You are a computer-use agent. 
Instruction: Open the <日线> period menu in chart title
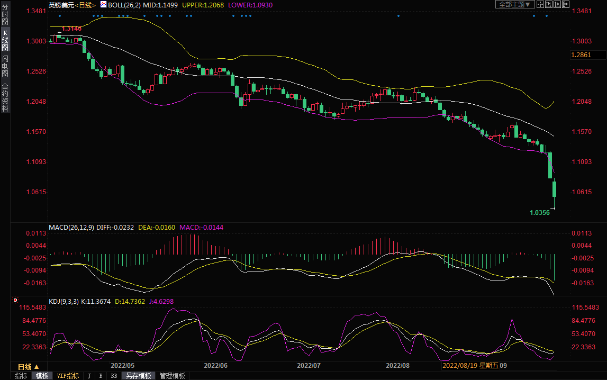[x=85, y=5]
